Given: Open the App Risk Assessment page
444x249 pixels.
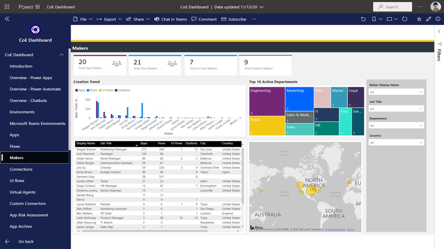Looking at the screenshot, I should tap(29, 215).
